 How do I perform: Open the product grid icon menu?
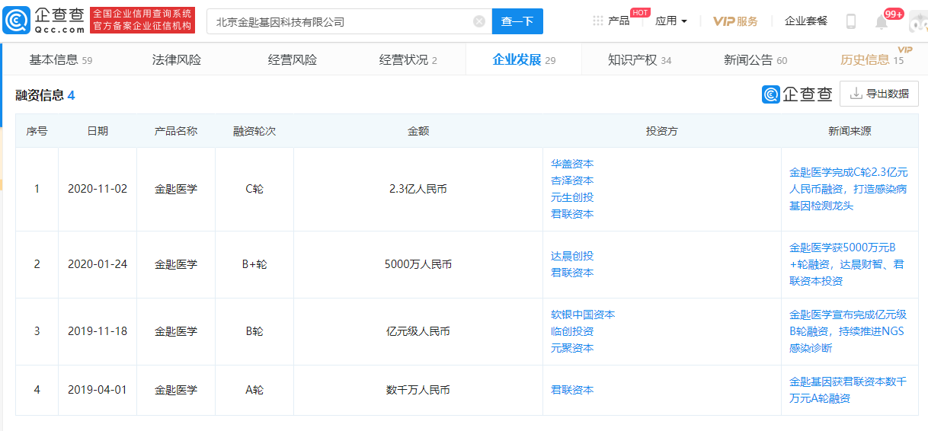(598, 21)
